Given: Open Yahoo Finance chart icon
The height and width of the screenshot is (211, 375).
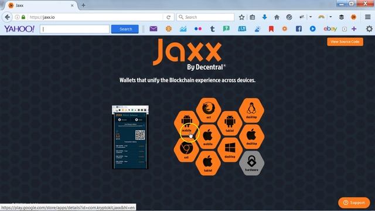Looking at the screenshot, I should click(183, 29).
